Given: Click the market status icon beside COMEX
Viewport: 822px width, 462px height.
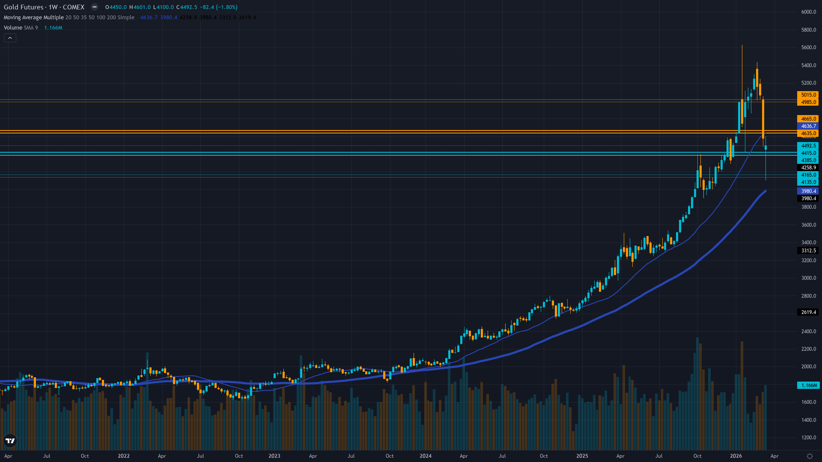Looking at the screenshot, I should 95,7.
